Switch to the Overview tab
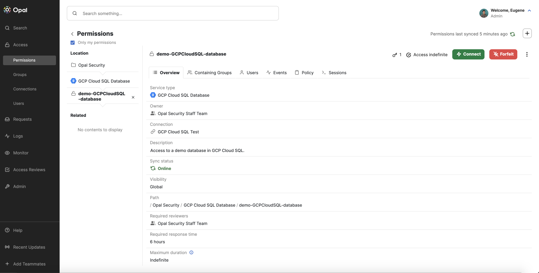Viewport: 539px width, 273px height. (166, 73)
